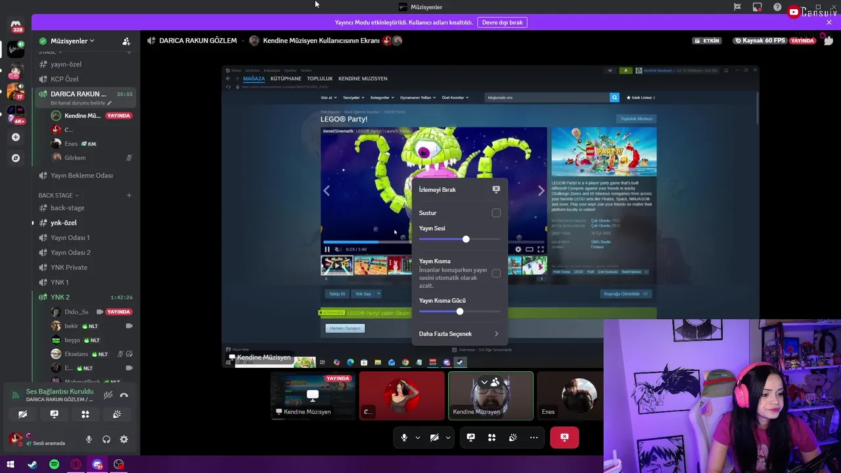Click Devre dışı bırak in streamer mode banner
Screen dimensions: 841x473
coord(503,22)
